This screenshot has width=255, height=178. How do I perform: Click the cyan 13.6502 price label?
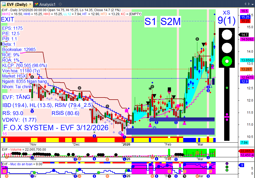coord(247,60)
